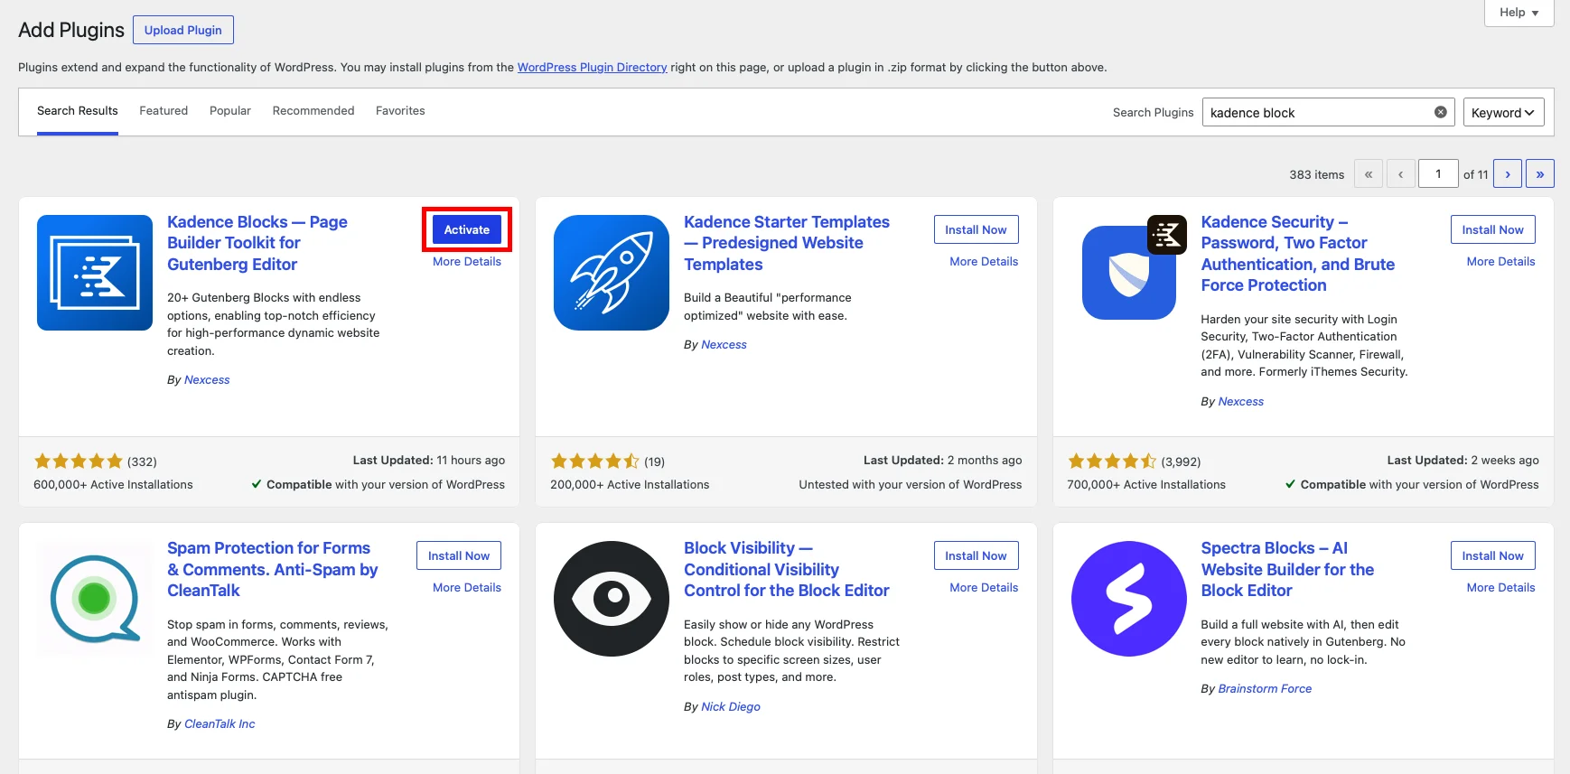
Task: Open the Spectra Blocks title link
Action: 1287,569
